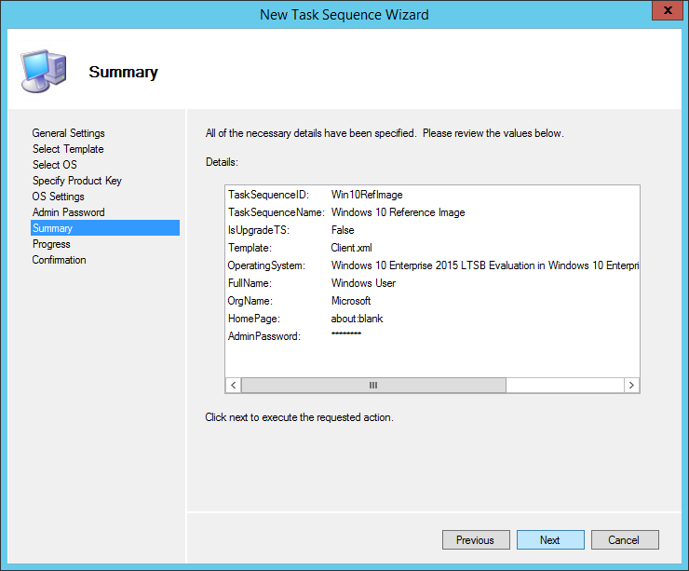Viewport: 689px width, 571px height.
Task: Select the Select OS step
Action: coord(54,165)
